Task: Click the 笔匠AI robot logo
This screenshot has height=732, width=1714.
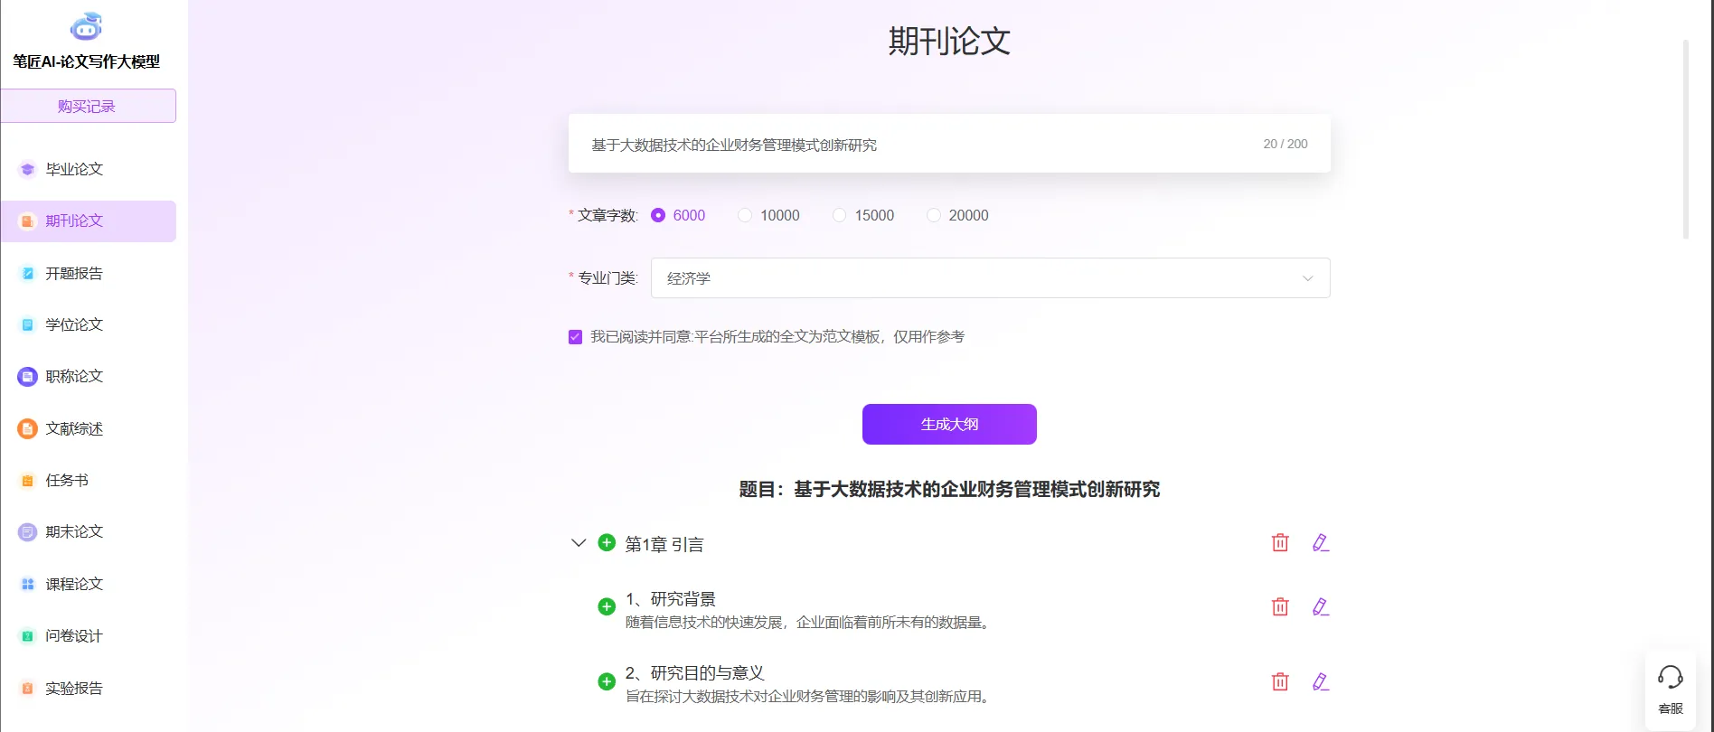Action: (87, 27)
